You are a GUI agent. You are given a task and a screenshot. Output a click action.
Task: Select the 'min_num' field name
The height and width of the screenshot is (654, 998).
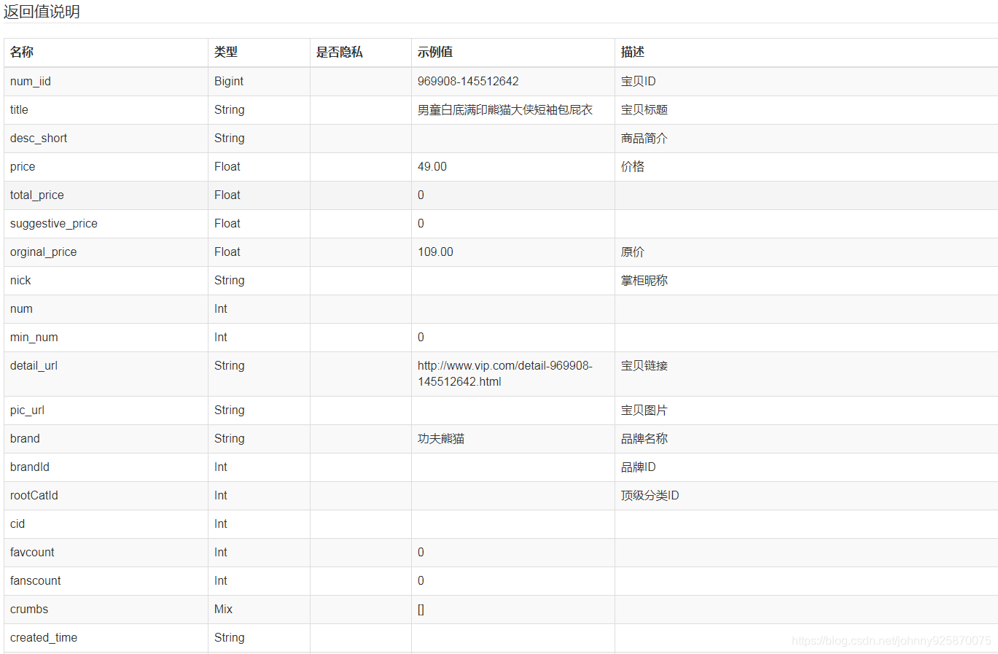pos(34,337)
